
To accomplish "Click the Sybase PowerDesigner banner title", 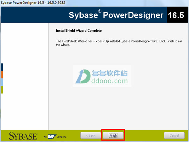I will click(116, 15).
